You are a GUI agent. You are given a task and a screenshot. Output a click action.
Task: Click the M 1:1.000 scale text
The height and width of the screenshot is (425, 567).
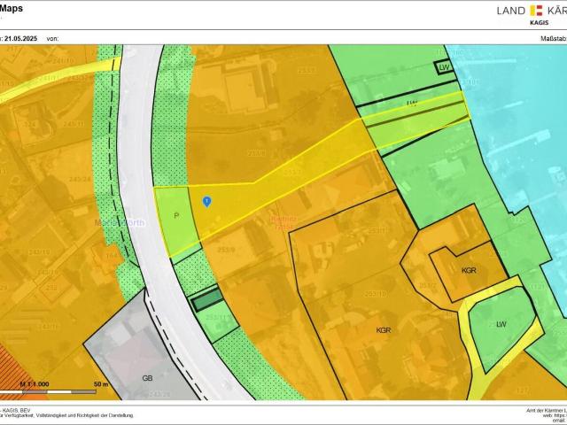[x=37, y=384]
